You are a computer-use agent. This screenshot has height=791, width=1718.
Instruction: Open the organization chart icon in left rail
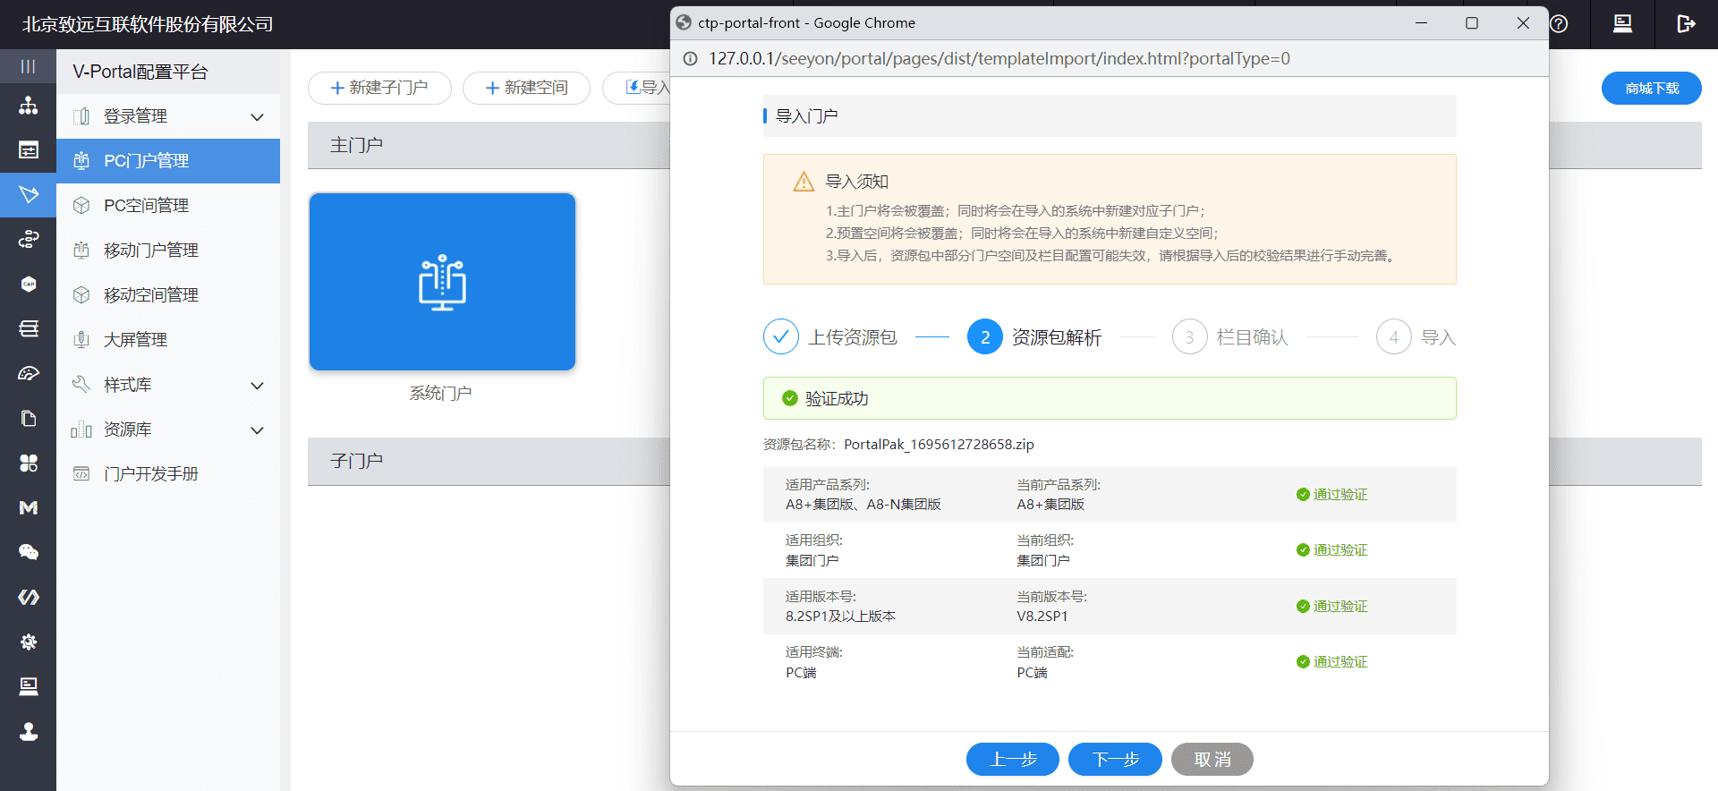29,105
